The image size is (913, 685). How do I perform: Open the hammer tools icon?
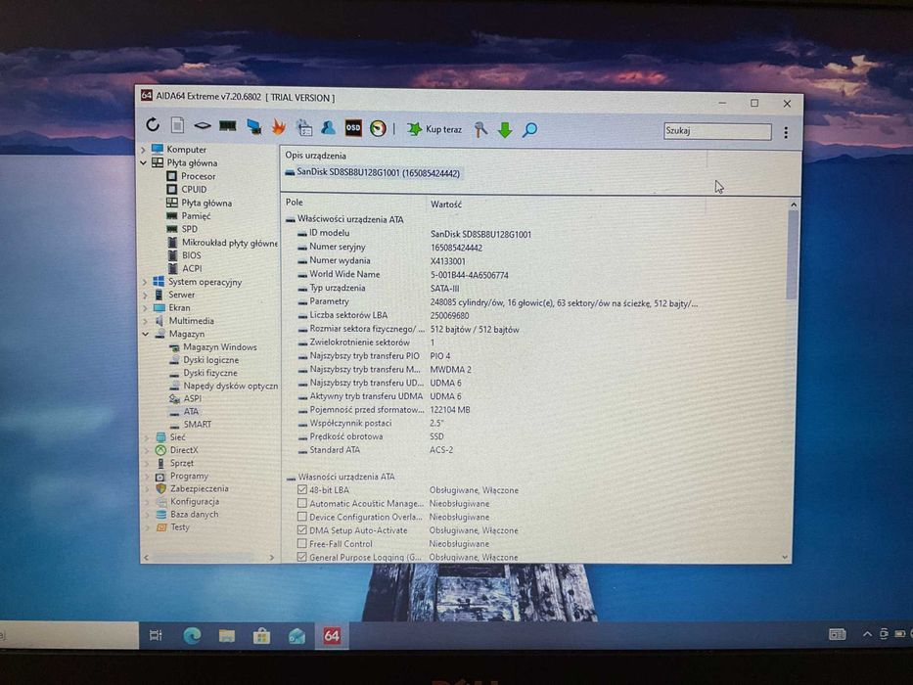click(x=480, y=129)
